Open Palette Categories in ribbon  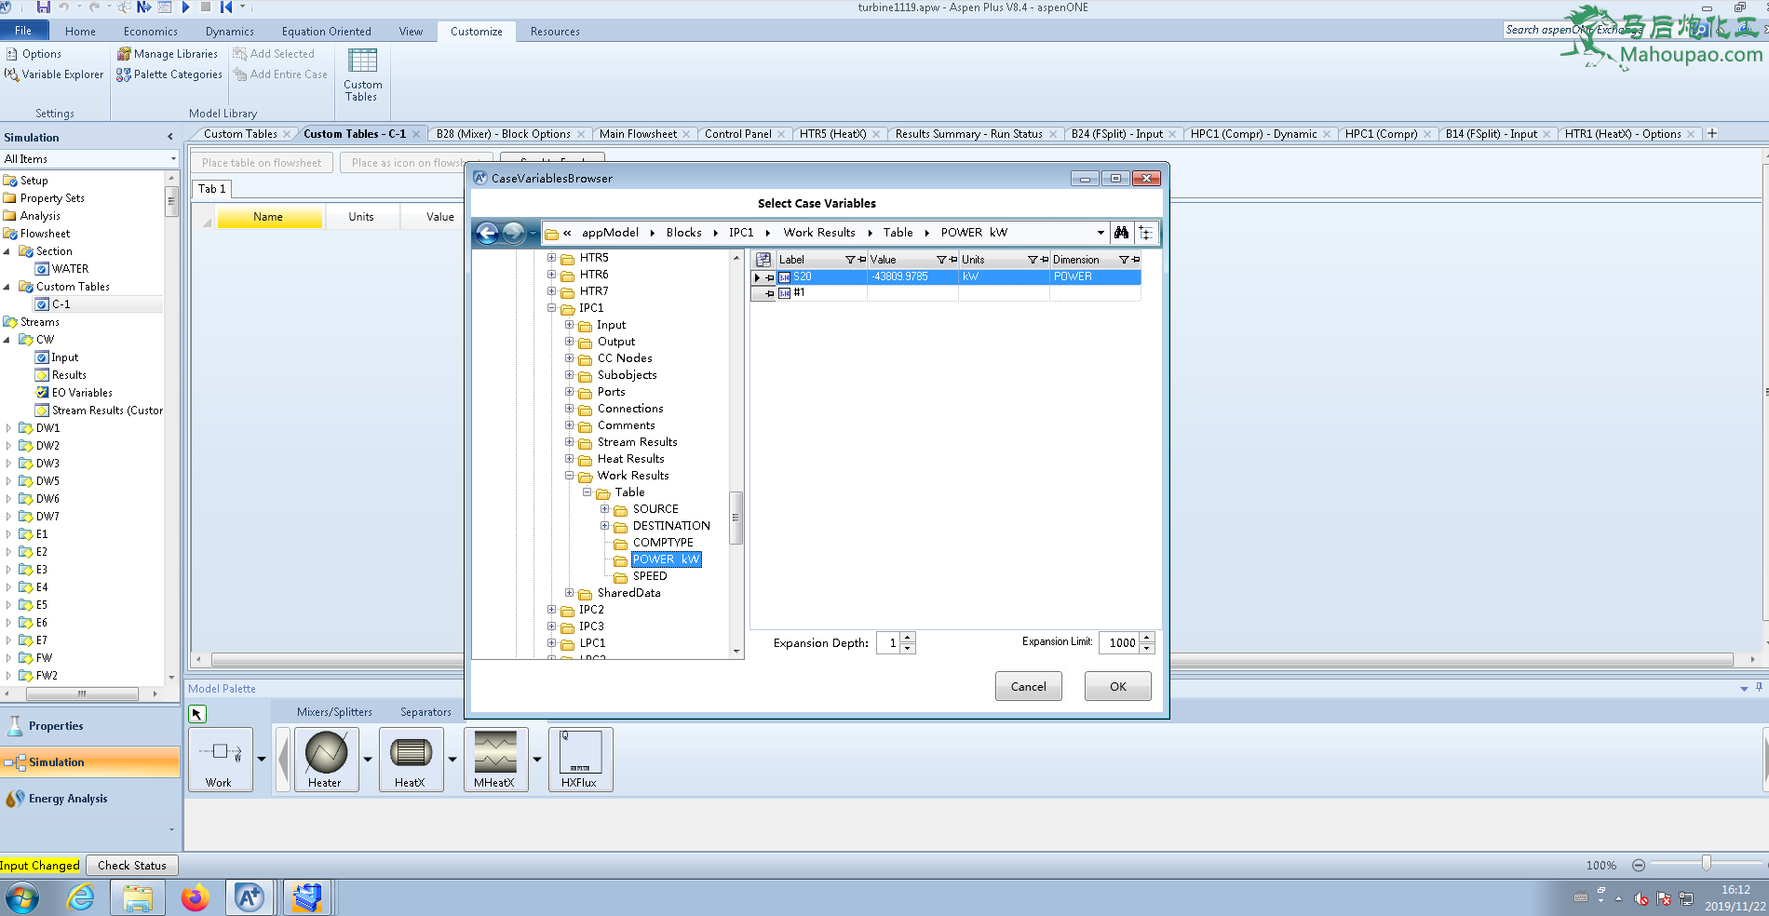pos(169,74)
